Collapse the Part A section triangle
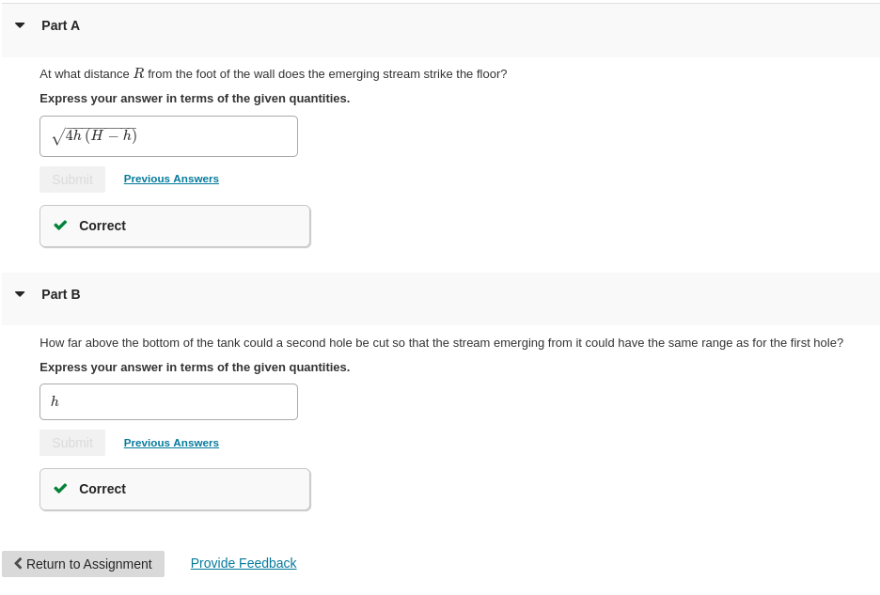 pyautogui.click(x=20, y=25)
